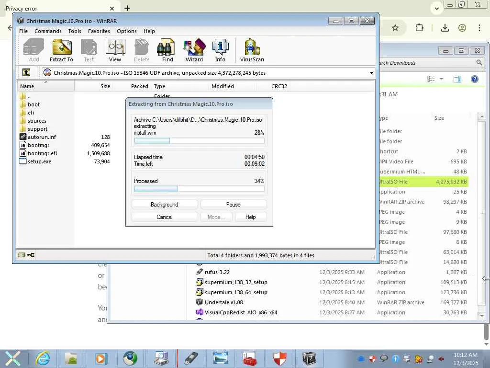The width and height of the screenshot is (490, 368).
Task: Open Chrome extensions puzzle icon
Action: 419,28
